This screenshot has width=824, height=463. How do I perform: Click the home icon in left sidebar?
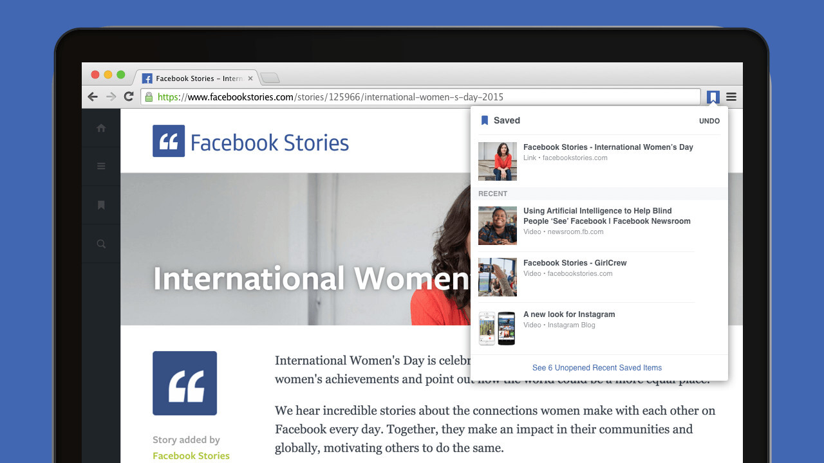coord(101,128)
